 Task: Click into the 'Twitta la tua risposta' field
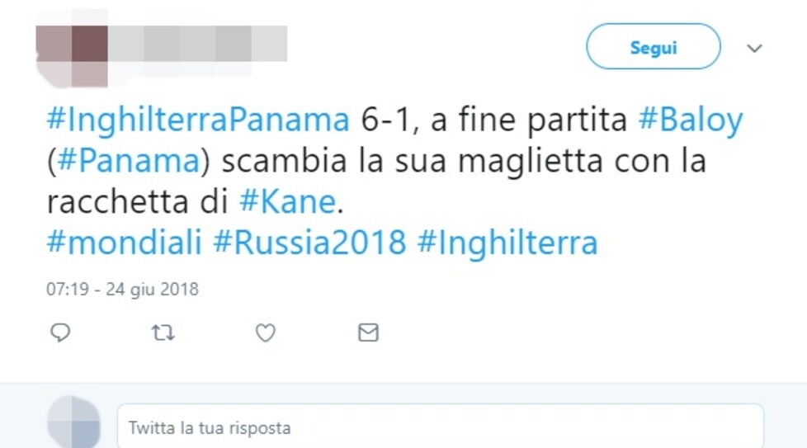click(x=441, y=427)
